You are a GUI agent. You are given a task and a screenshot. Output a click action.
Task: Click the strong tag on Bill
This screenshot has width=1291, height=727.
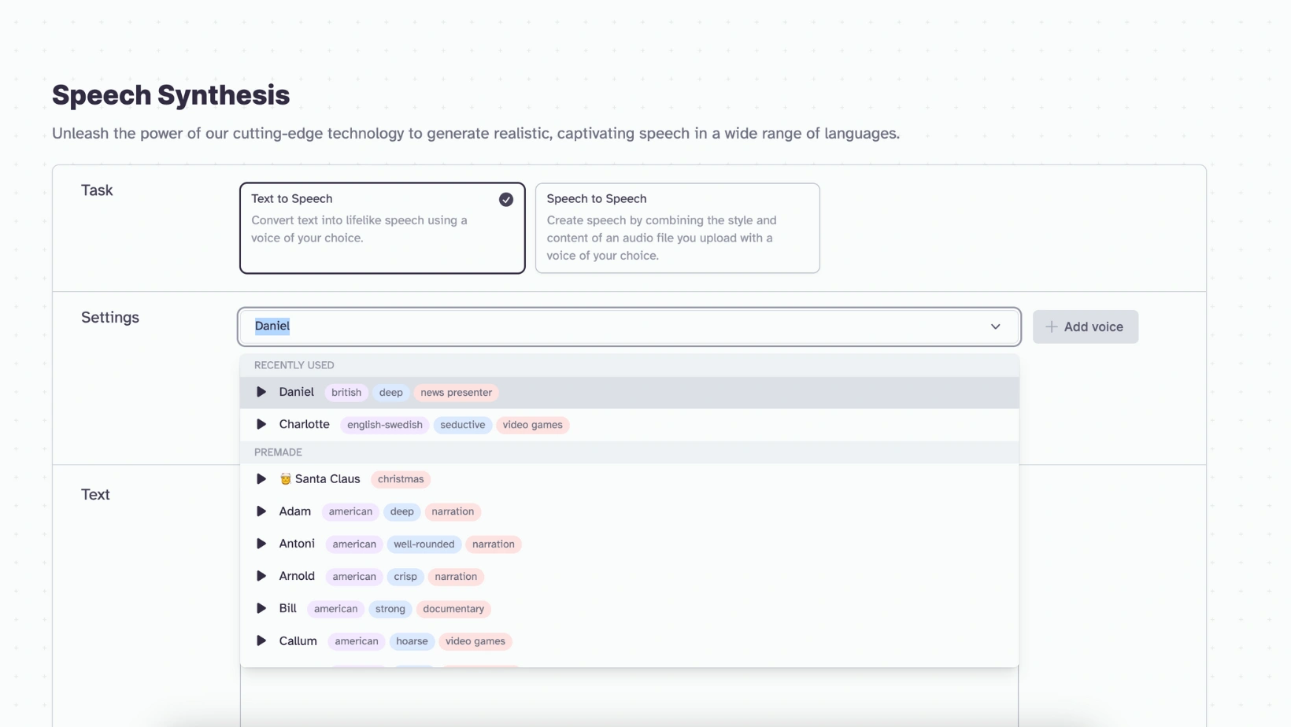point(390,609)
